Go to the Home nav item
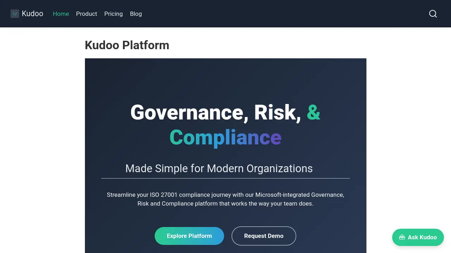The width and height of the screenshot is (451, 253). point(61,14)
